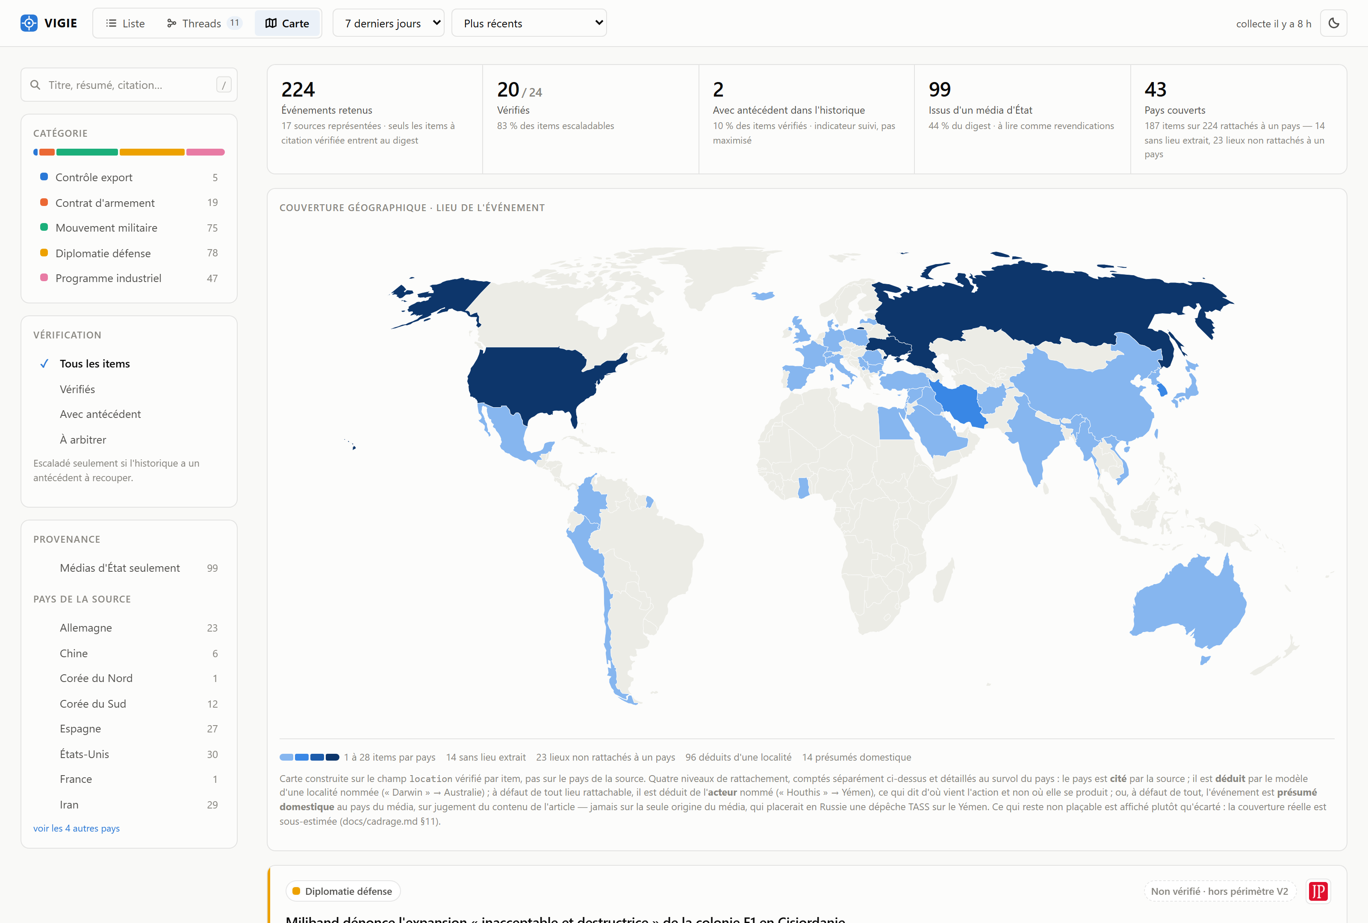Viewport: 1368px width, 923px height.
Task: Click the green segment of category bar
Action: [x=87, y=152]
